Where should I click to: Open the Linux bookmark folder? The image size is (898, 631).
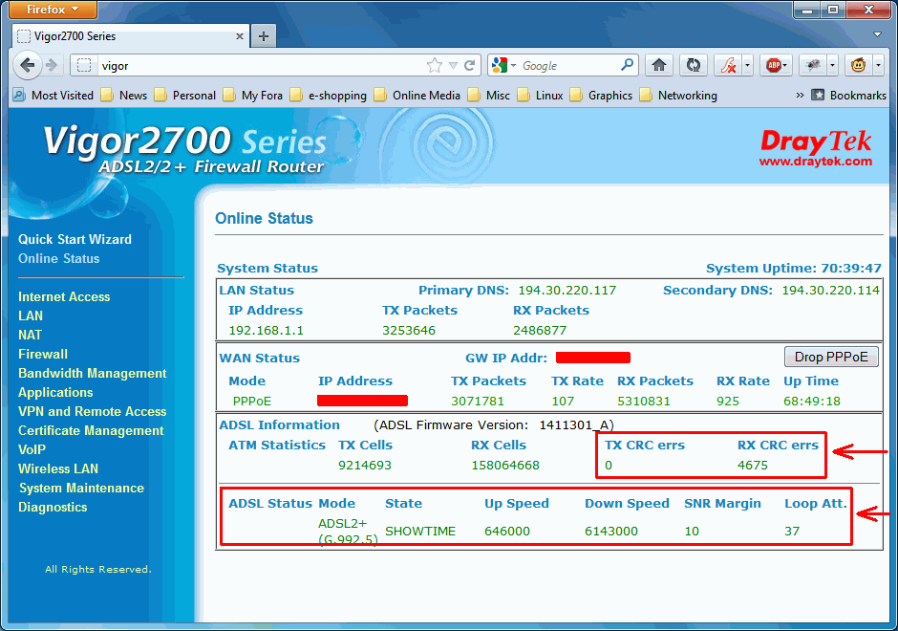[540, 96]
